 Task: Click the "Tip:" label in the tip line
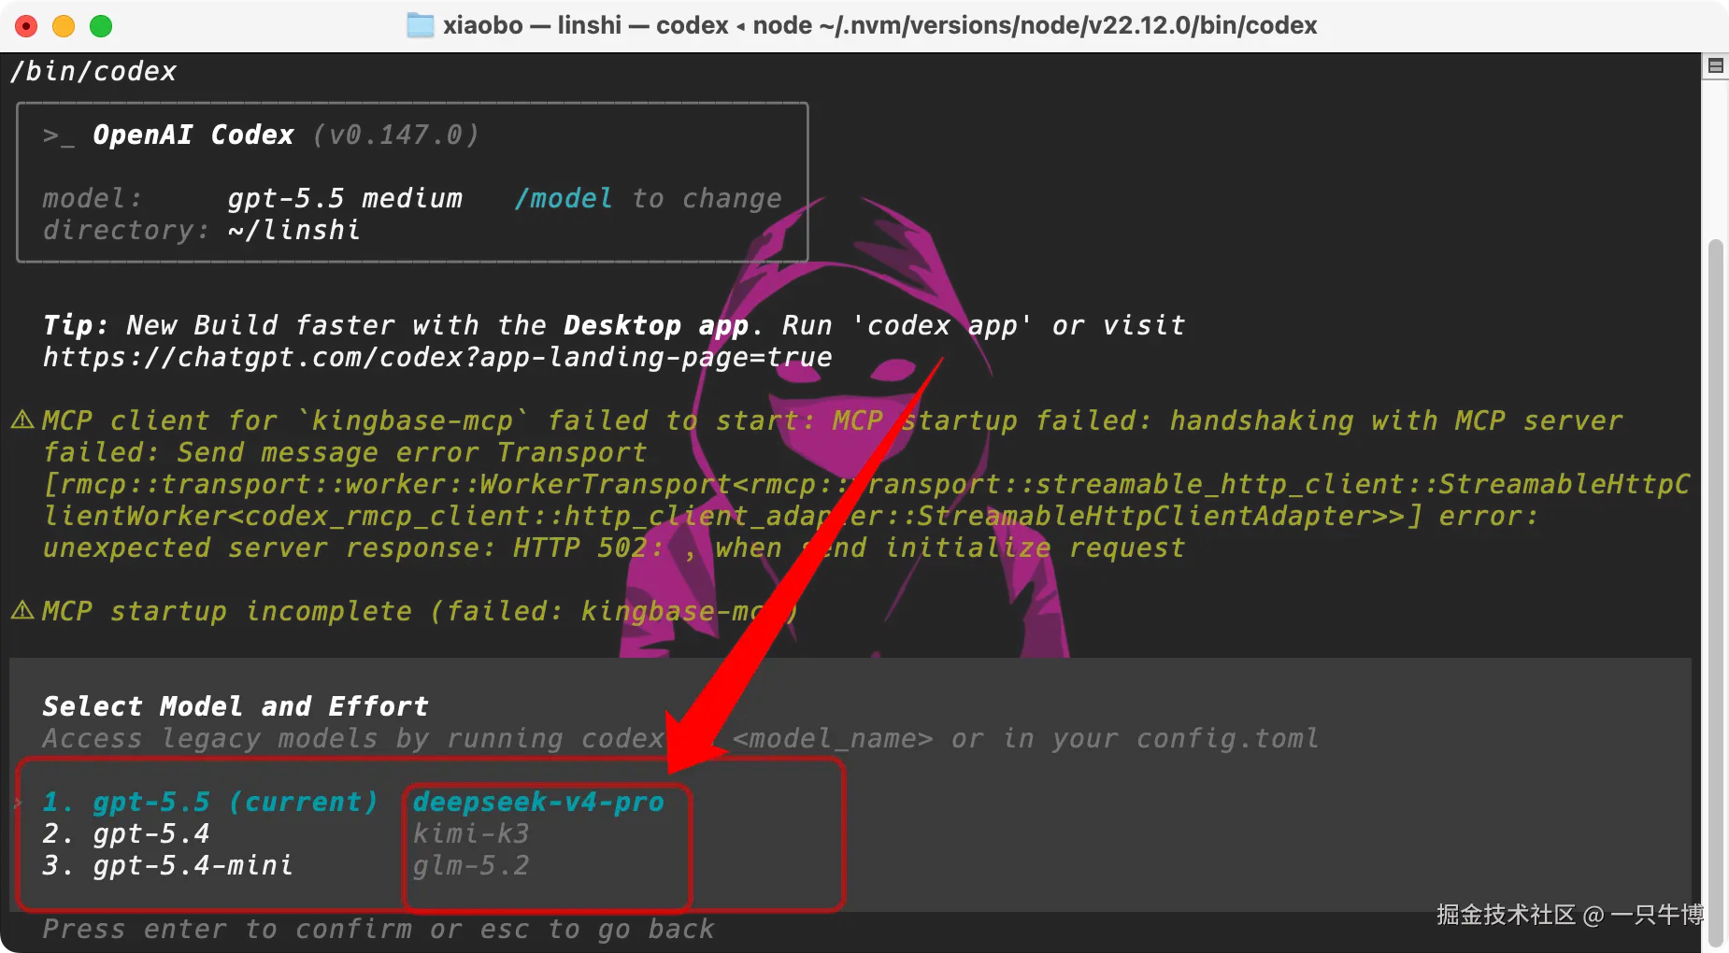pos(76,325)
